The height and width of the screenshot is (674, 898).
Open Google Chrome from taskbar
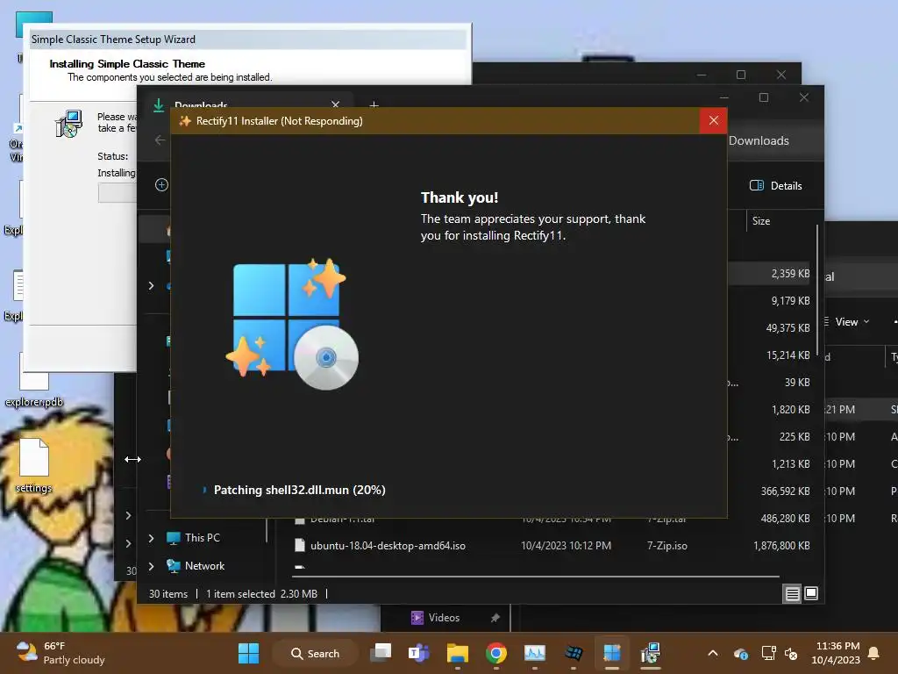click(x=496, y=653)
